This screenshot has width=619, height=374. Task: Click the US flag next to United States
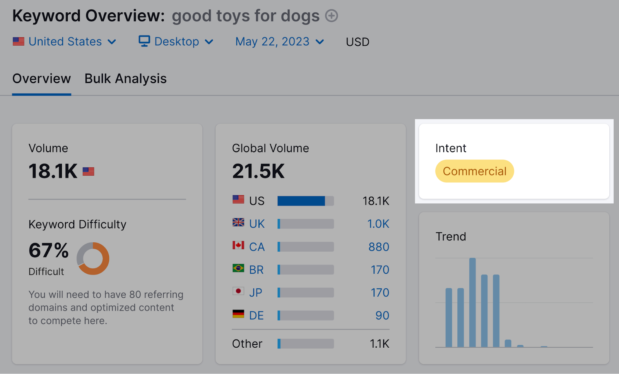(x=18, y=41)
